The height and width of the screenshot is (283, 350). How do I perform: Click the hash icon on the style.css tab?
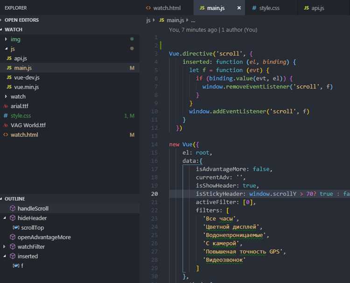point(254,8)
